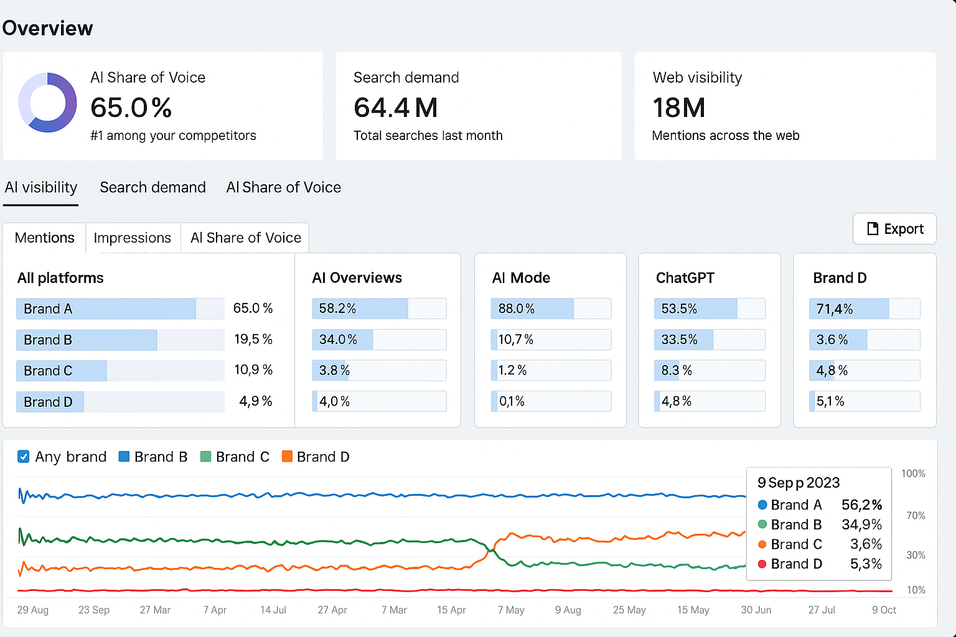Click the Brand A blue dot in tooltip
Screen dimensions: 956x637
tap(762, 504)
